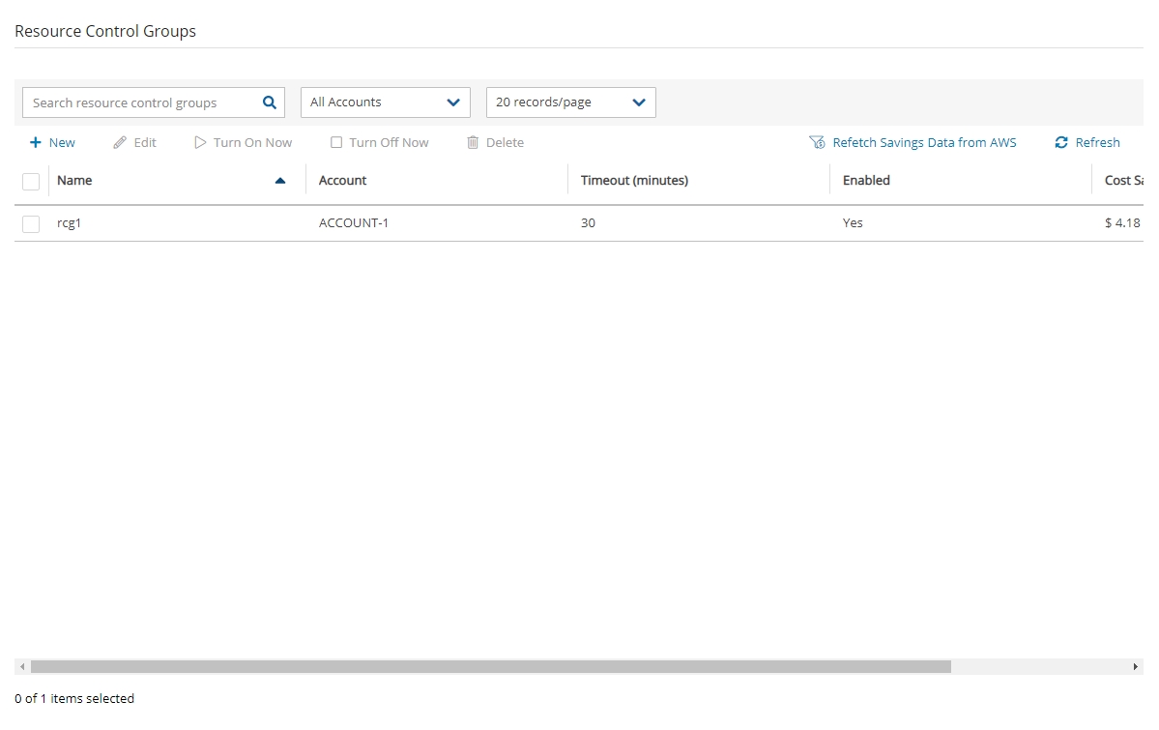Viewport: 1159px width, 730px height.
Task: Check the box for row rcg1
Action: (x=31, y=223)
